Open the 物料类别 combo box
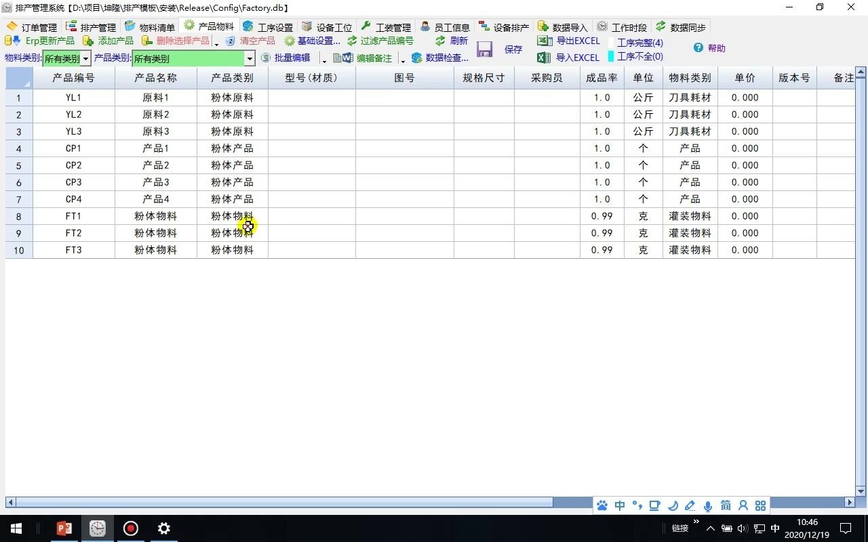 point(66,59)
